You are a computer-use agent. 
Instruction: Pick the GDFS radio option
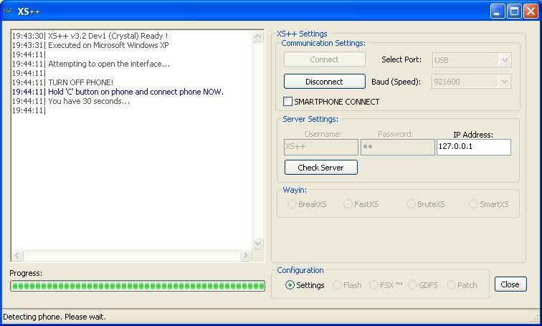tap(413, 285)
